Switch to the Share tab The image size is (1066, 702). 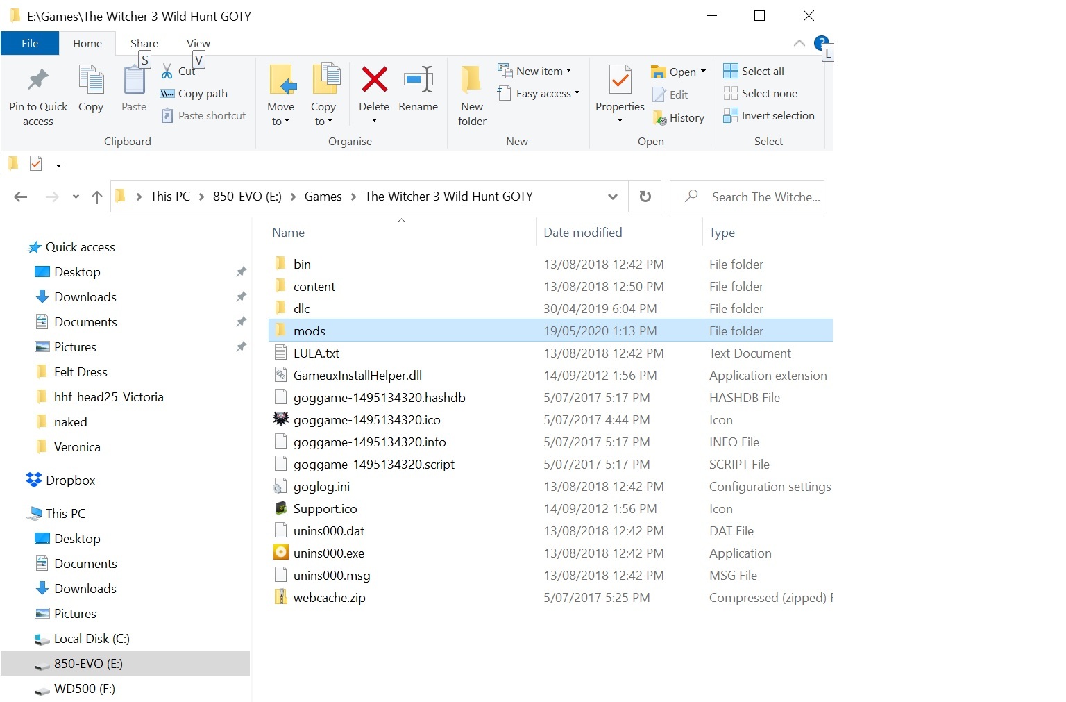click(x=144, y=43)
